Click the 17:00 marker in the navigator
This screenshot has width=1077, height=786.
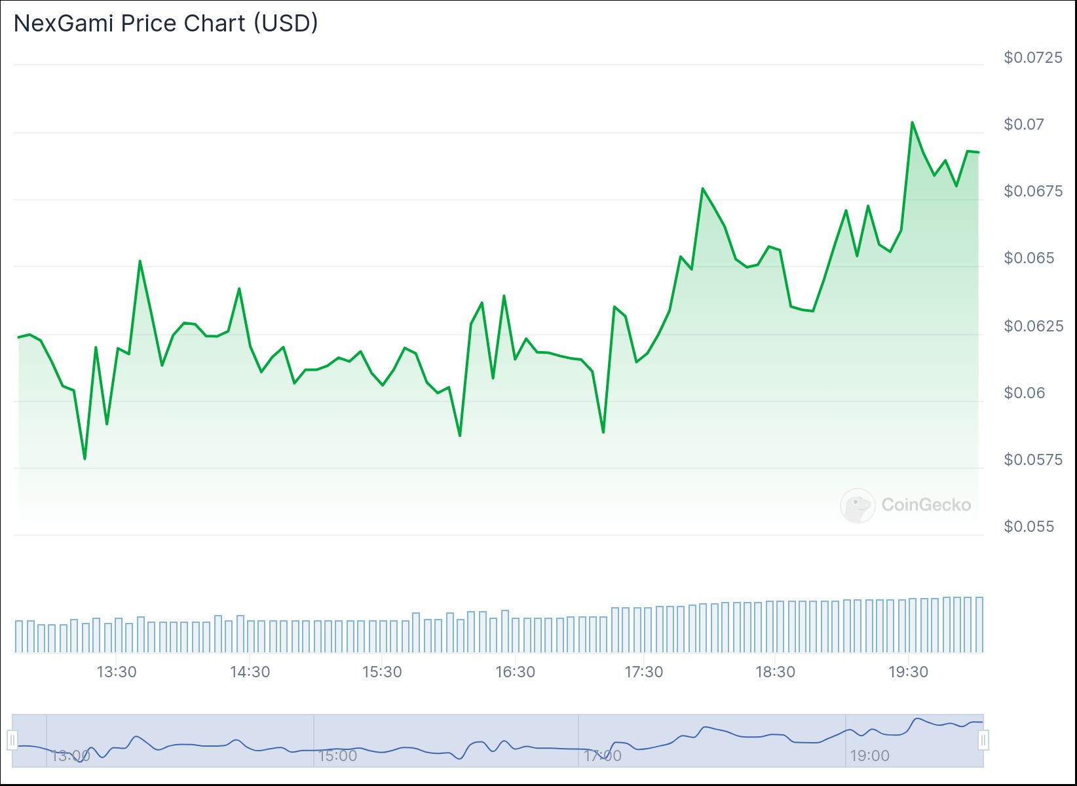(603, 756)
